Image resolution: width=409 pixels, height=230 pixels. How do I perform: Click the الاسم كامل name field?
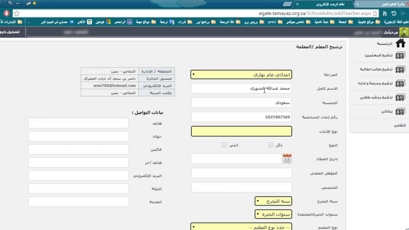pos(241,88)
